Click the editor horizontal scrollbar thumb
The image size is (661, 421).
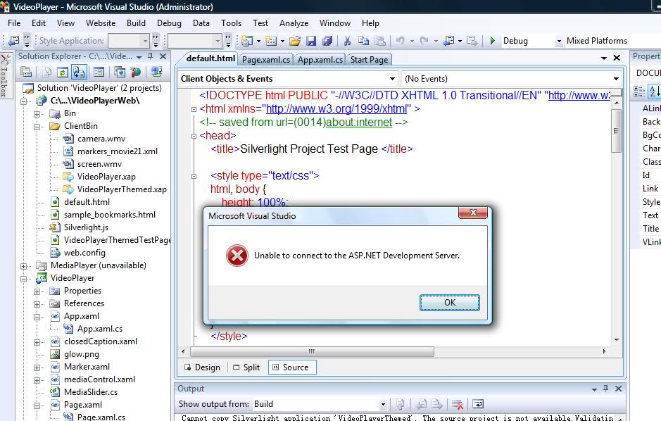point(312,351)
